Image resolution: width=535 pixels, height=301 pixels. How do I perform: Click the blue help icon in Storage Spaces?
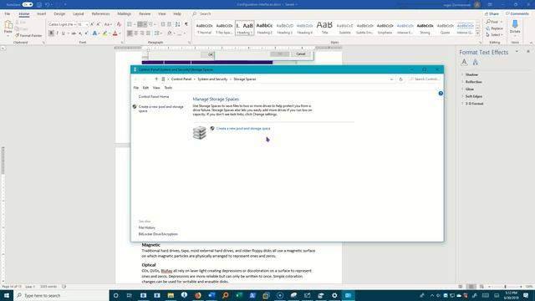click(441, 93)
